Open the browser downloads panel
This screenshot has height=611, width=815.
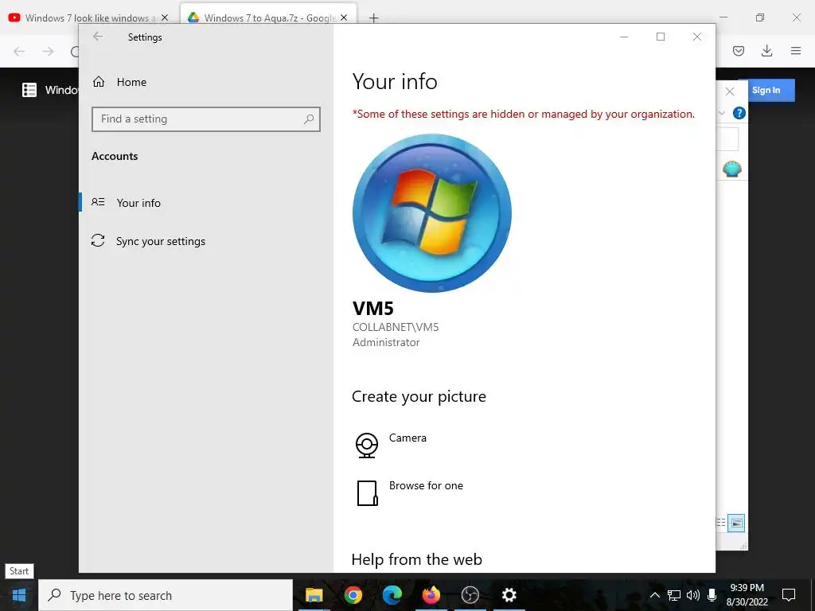point(766,51)
